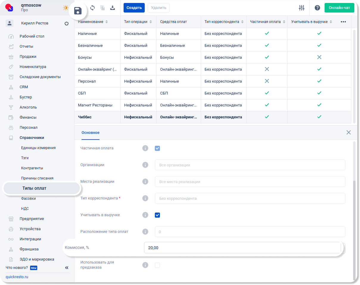The width and height of the screenshot is (360, 285).
Task: Toggle the sun theme icon
Action: coord(66,8)
